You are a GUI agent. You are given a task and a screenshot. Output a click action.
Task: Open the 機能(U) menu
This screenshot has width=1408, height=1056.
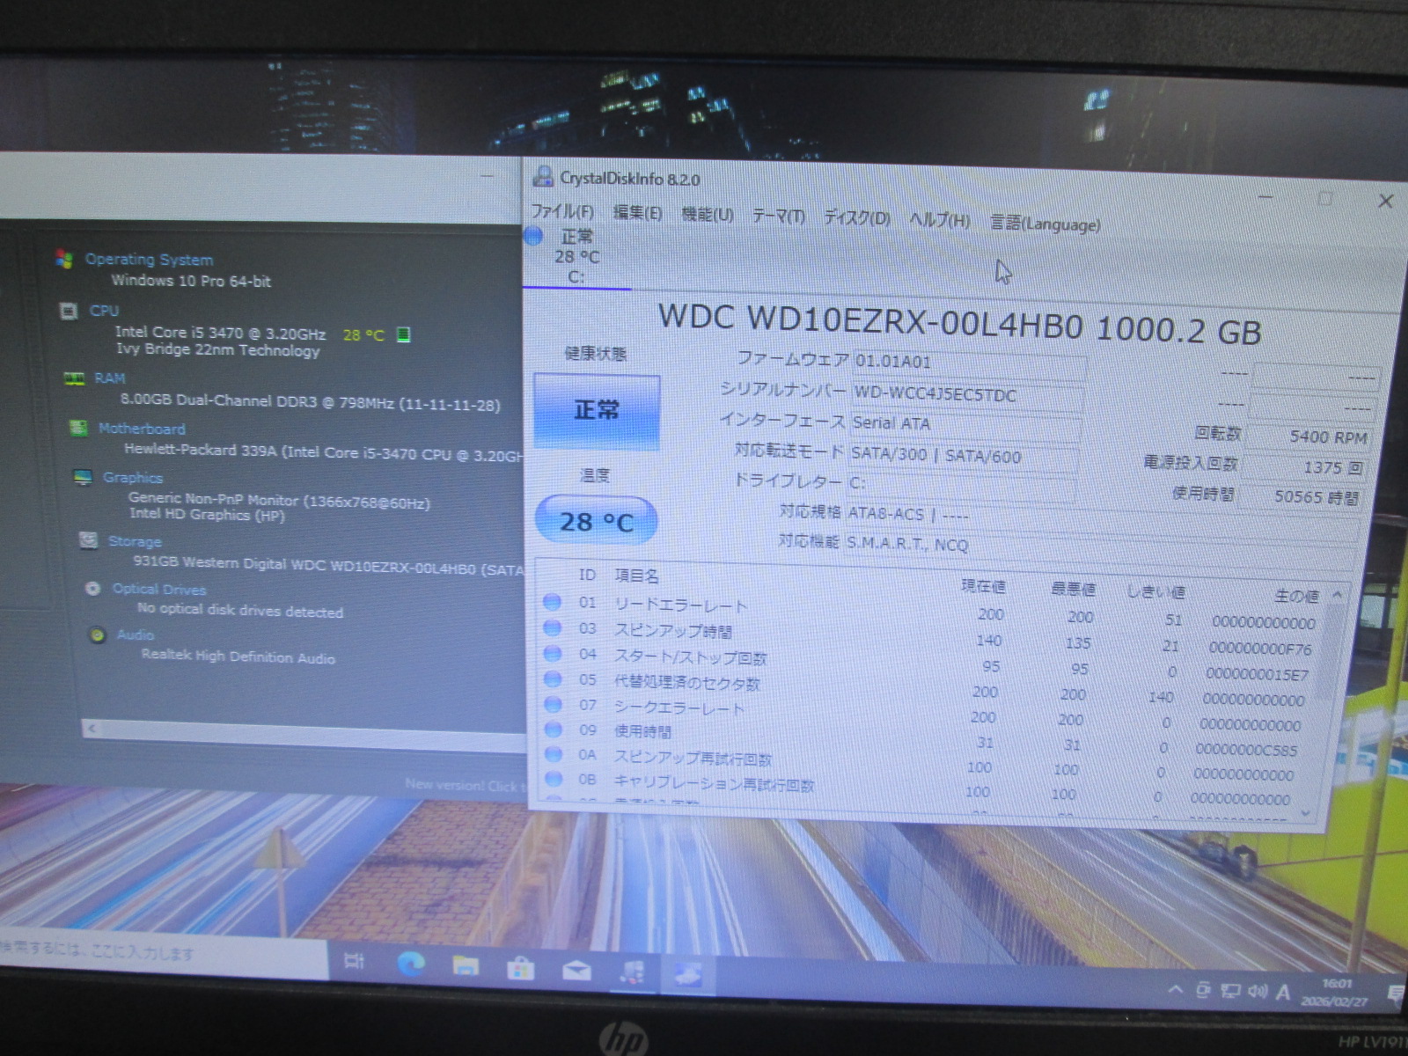707,215
